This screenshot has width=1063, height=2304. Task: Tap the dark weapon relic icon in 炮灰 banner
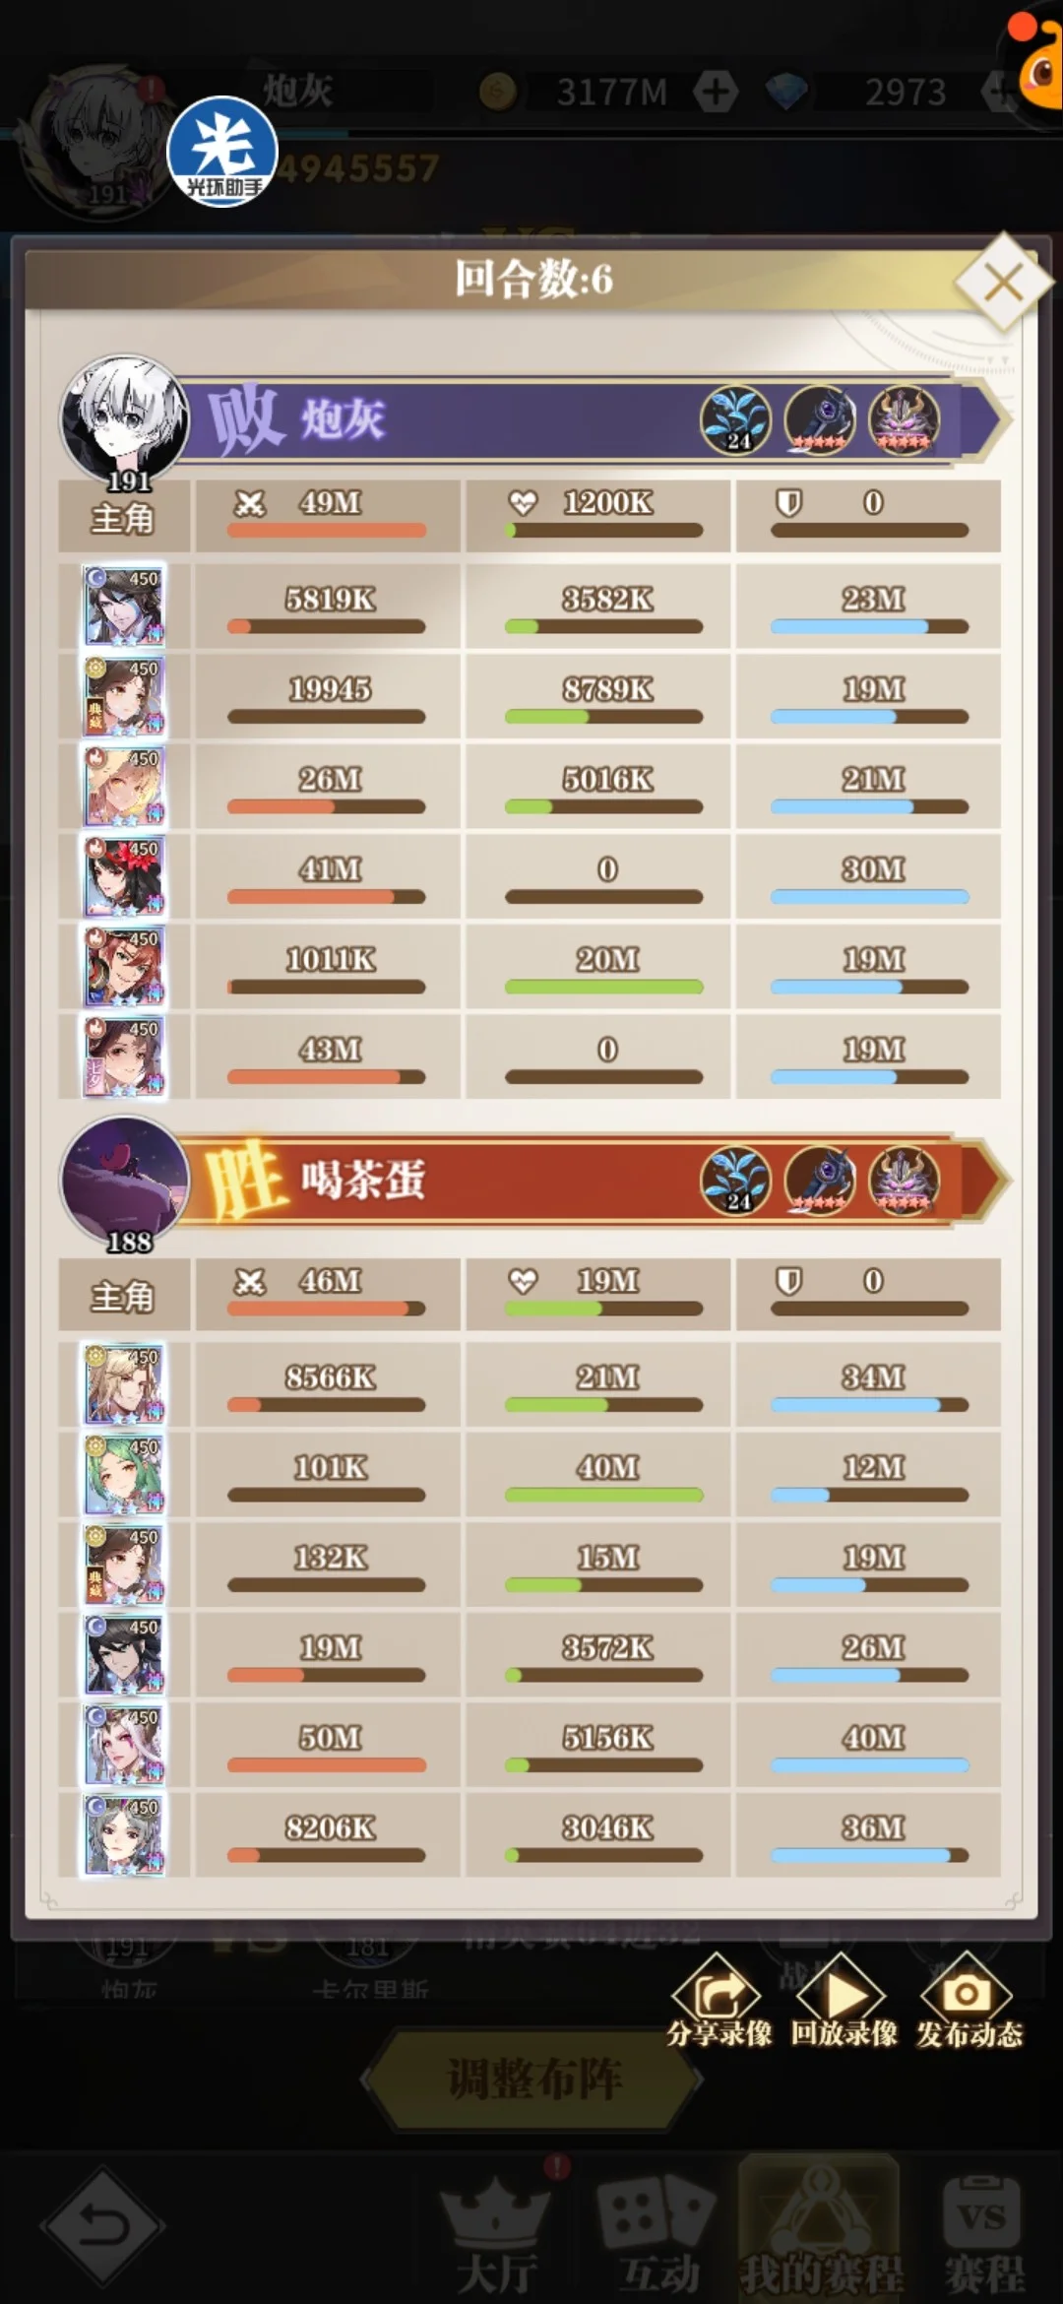tap(820, 420)
